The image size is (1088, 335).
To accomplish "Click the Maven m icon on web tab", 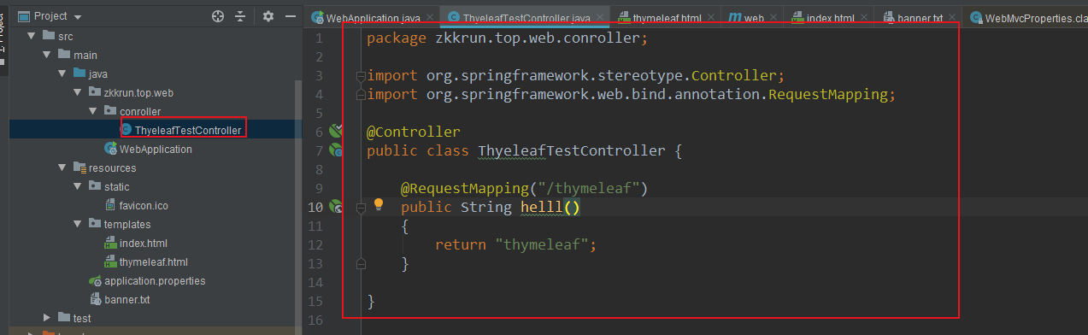I will point(734,17).
